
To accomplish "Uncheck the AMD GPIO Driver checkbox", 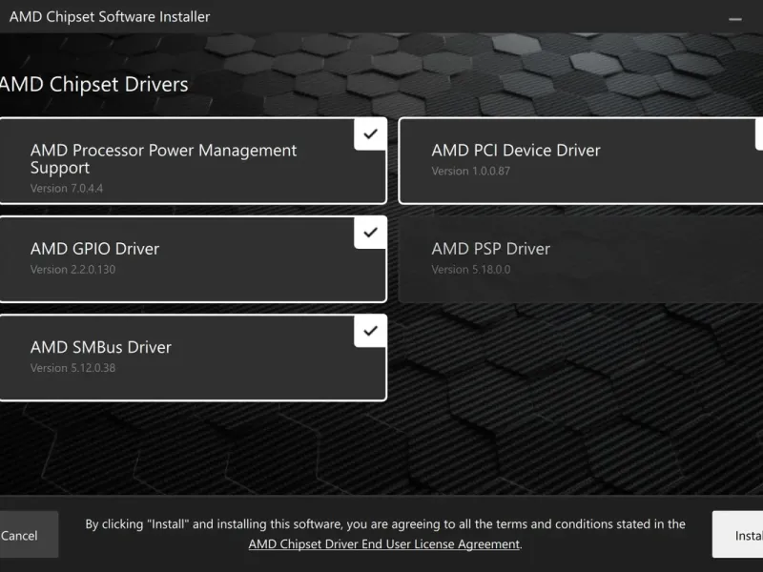I will pyautogui.click(x=370, y=233).
